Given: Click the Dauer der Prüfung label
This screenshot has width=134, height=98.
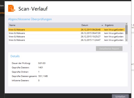Looking at the screenshot, I should pos(21,63).
